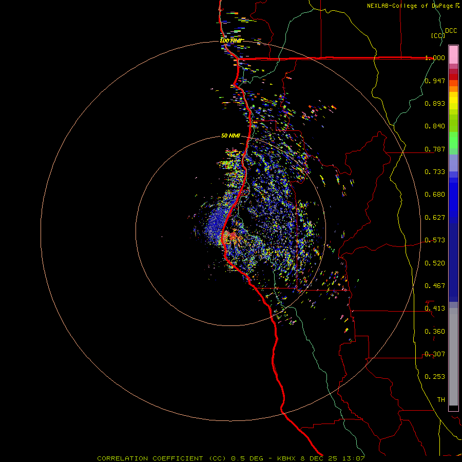Screen dimensions: 462x462
Task: Click the 0.787 scale value label
Action: (435, 149)
